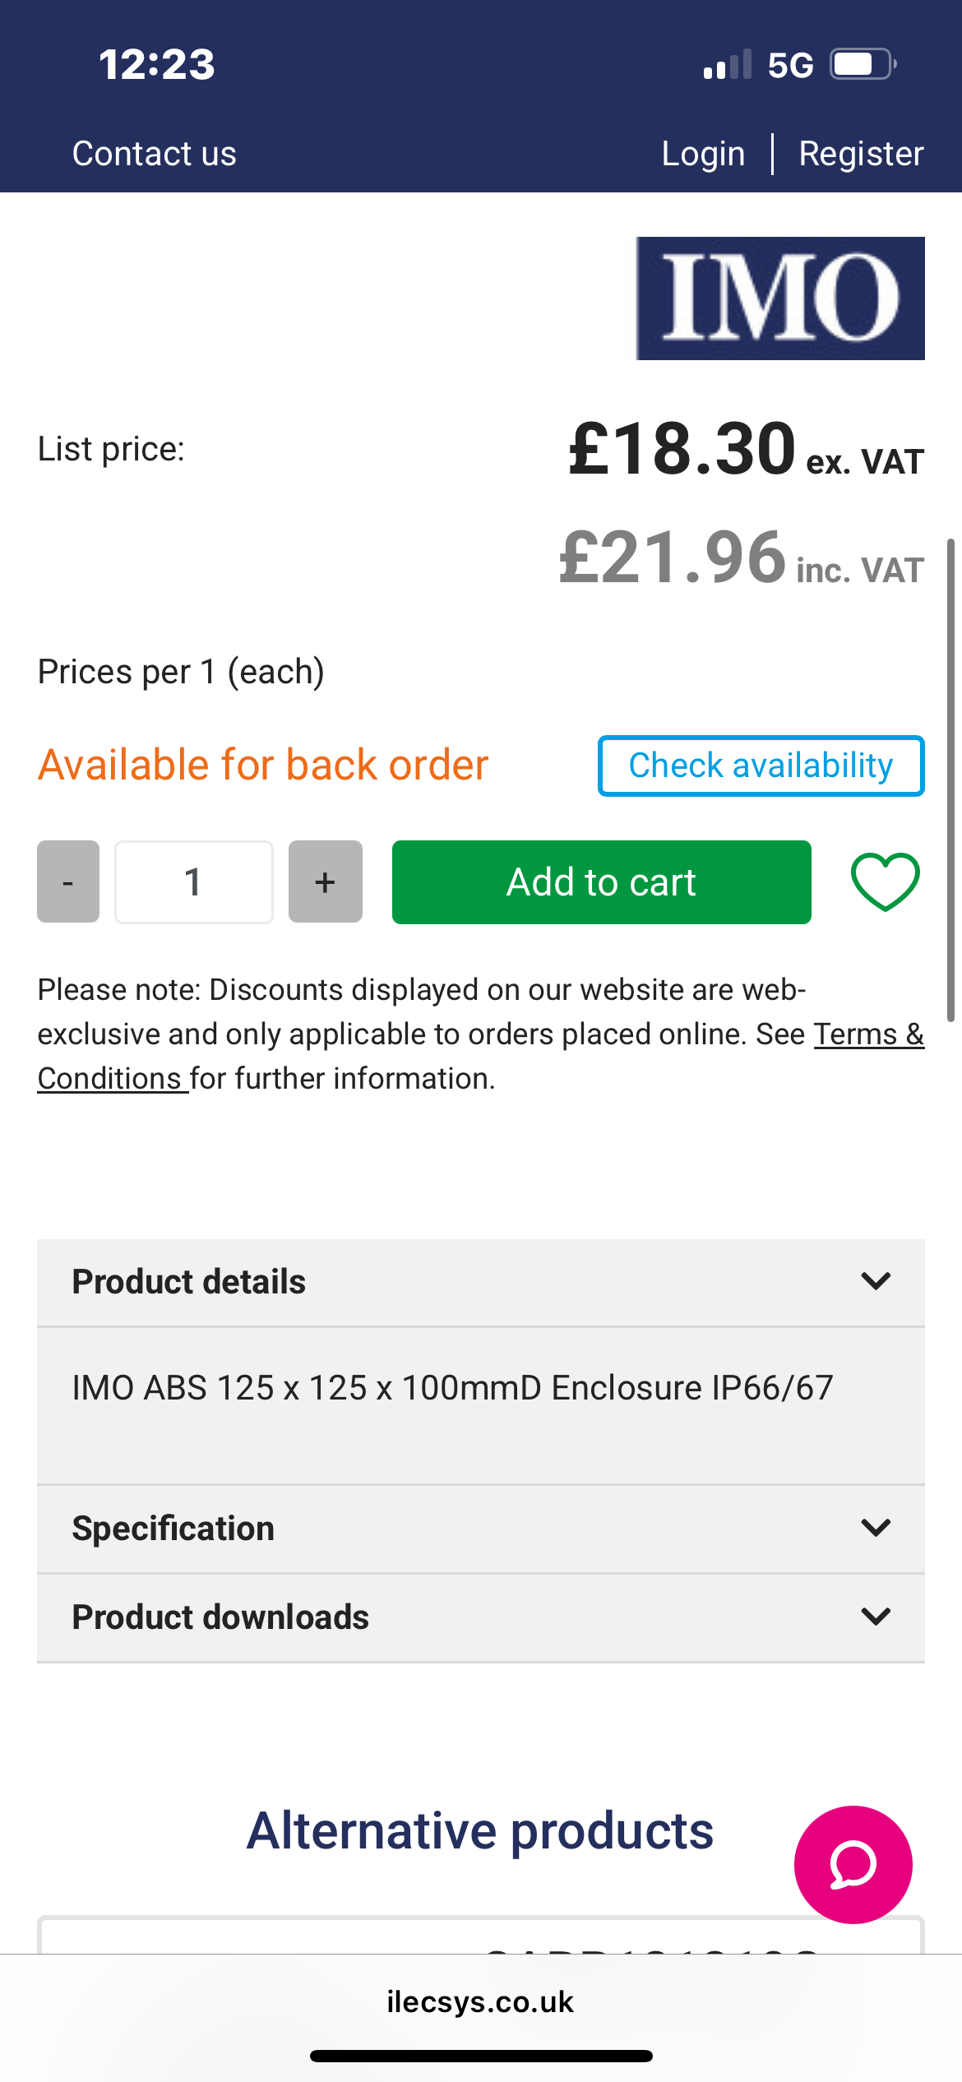Tap the cellular signal bars icon
Viewport: 962px width, 2082px height.
tap(728, 65)
